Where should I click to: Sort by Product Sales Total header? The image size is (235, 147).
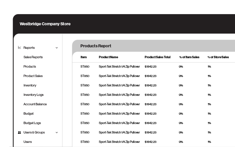pyautogui.click(x=157, y=57)
